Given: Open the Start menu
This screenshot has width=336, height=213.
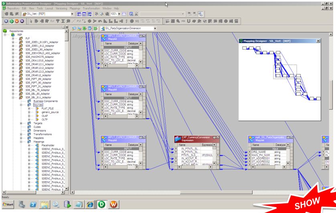Looking at the screenshot, I should pyautogui.click(x=8, y=205).
